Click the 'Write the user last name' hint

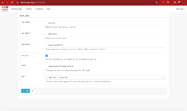[56, 38]
